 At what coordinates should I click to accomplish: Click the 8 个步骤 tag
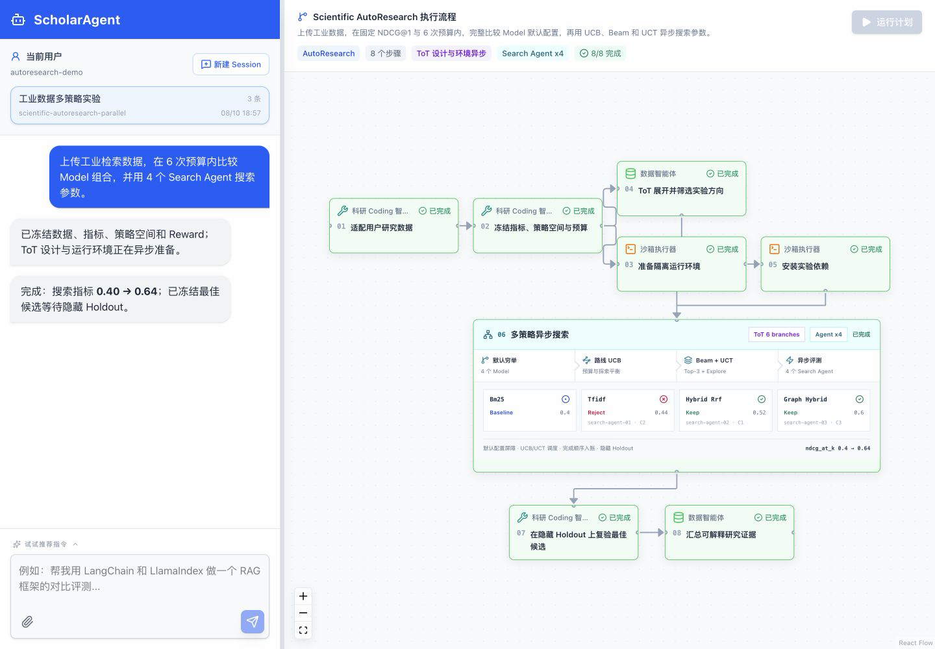pyautogui.click(x=386, y=53)
